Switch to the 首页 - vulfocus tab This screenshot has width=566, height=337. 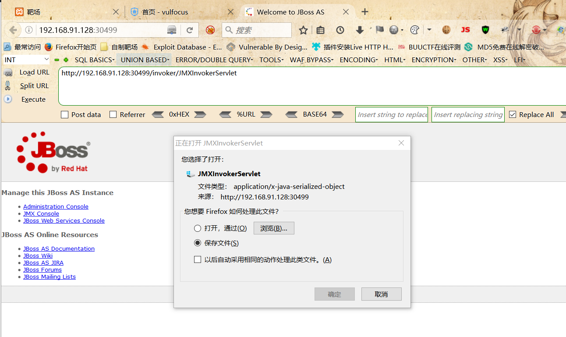click(183, 12)
